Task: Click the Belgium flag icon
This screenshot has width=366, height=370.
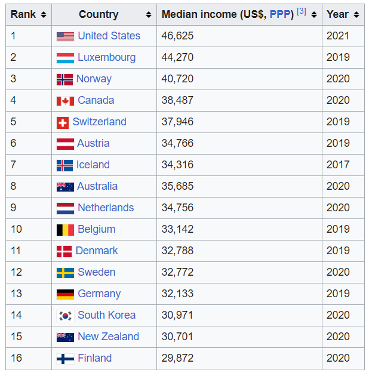Action: click(66, 230)
